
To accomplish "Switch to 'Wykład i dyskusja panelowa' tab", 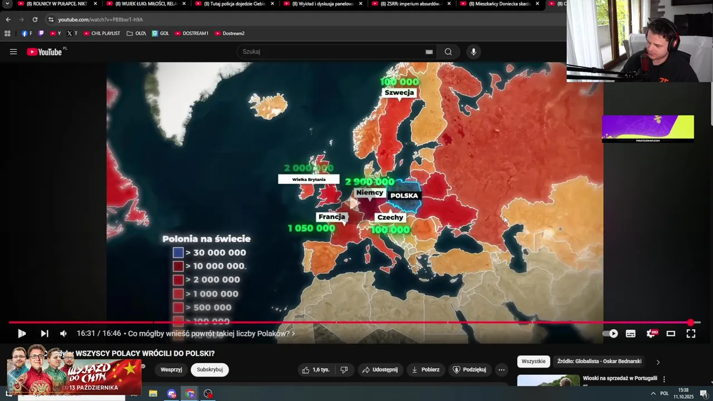I will 323,4.
